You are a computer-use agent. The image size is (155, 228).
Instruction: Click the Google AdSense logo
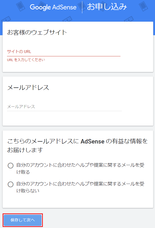(x=53, y=7)
